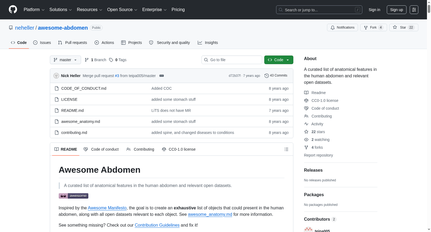The height and width of the screenshot is (232, 431).
Task: Open the Contribution Guidelines link
Action: tap(157, 225)
